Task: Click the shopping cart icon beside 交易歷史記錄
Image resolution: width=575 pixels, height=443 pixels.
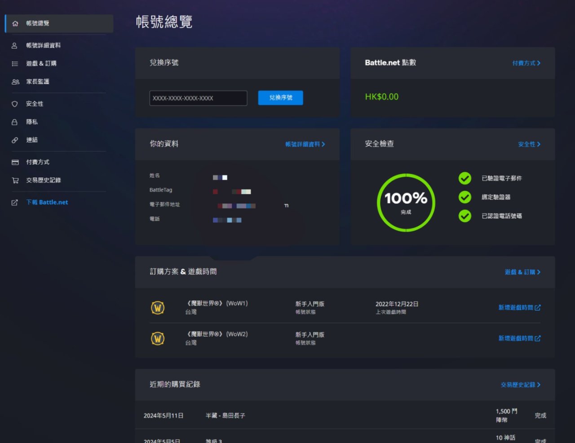Action: pos(15,180)
